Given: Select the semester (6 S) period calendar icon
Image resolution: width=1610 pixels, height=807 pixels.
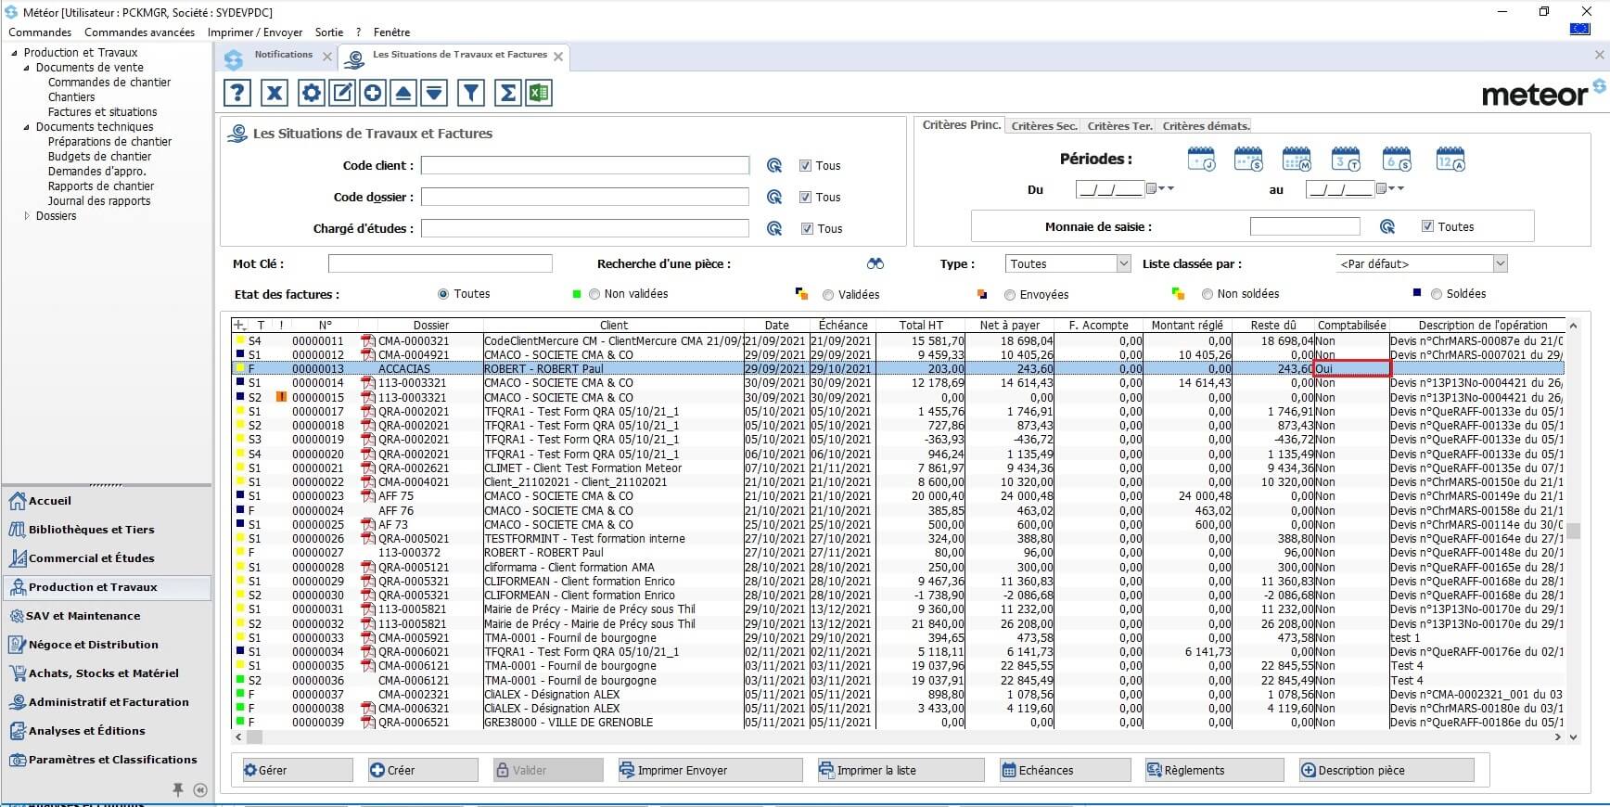Looking at the screenshot, I should point(1397,159).
